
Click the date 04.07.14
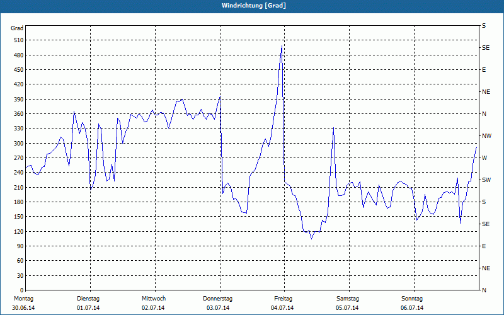point(282,308)
